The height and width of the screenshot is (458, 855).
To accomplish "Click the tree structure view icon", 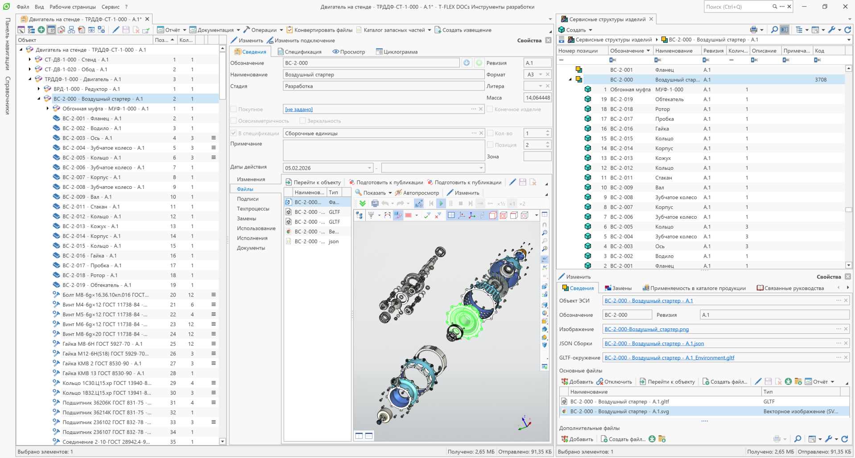I will 31,30.
